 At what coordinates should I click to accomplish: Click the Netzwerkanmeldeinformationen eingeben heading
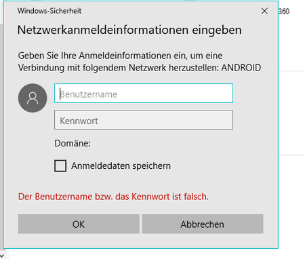tap(129, 30)
